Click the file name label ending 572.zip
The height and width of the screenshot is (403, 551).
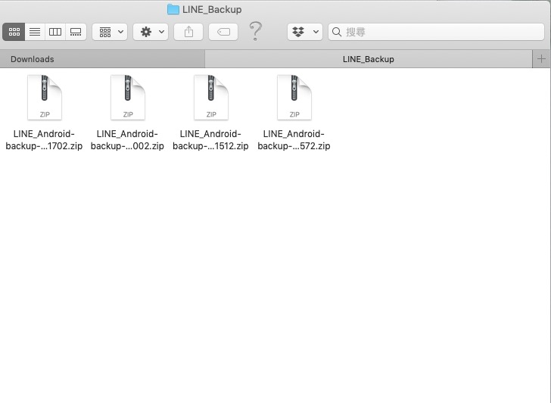[x=294, y=139]
